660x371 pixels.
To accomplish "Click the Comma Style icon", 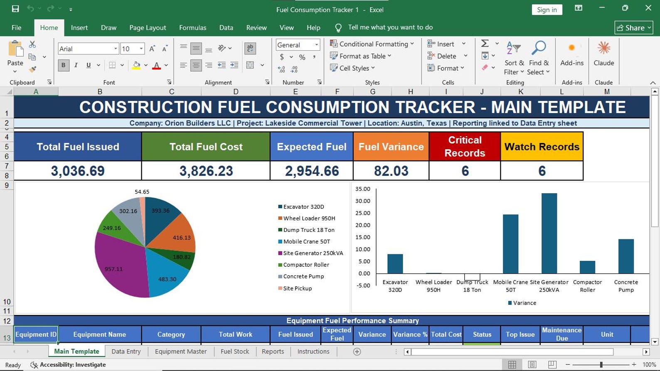I will click(314, 57).
